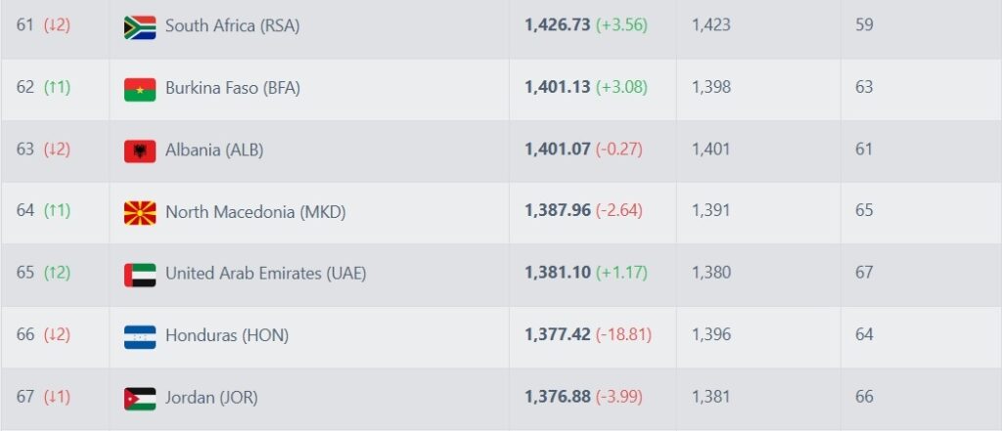Select the Jordan (JOR) country name
Screen dimensions: 1002x431
[211, 398]
